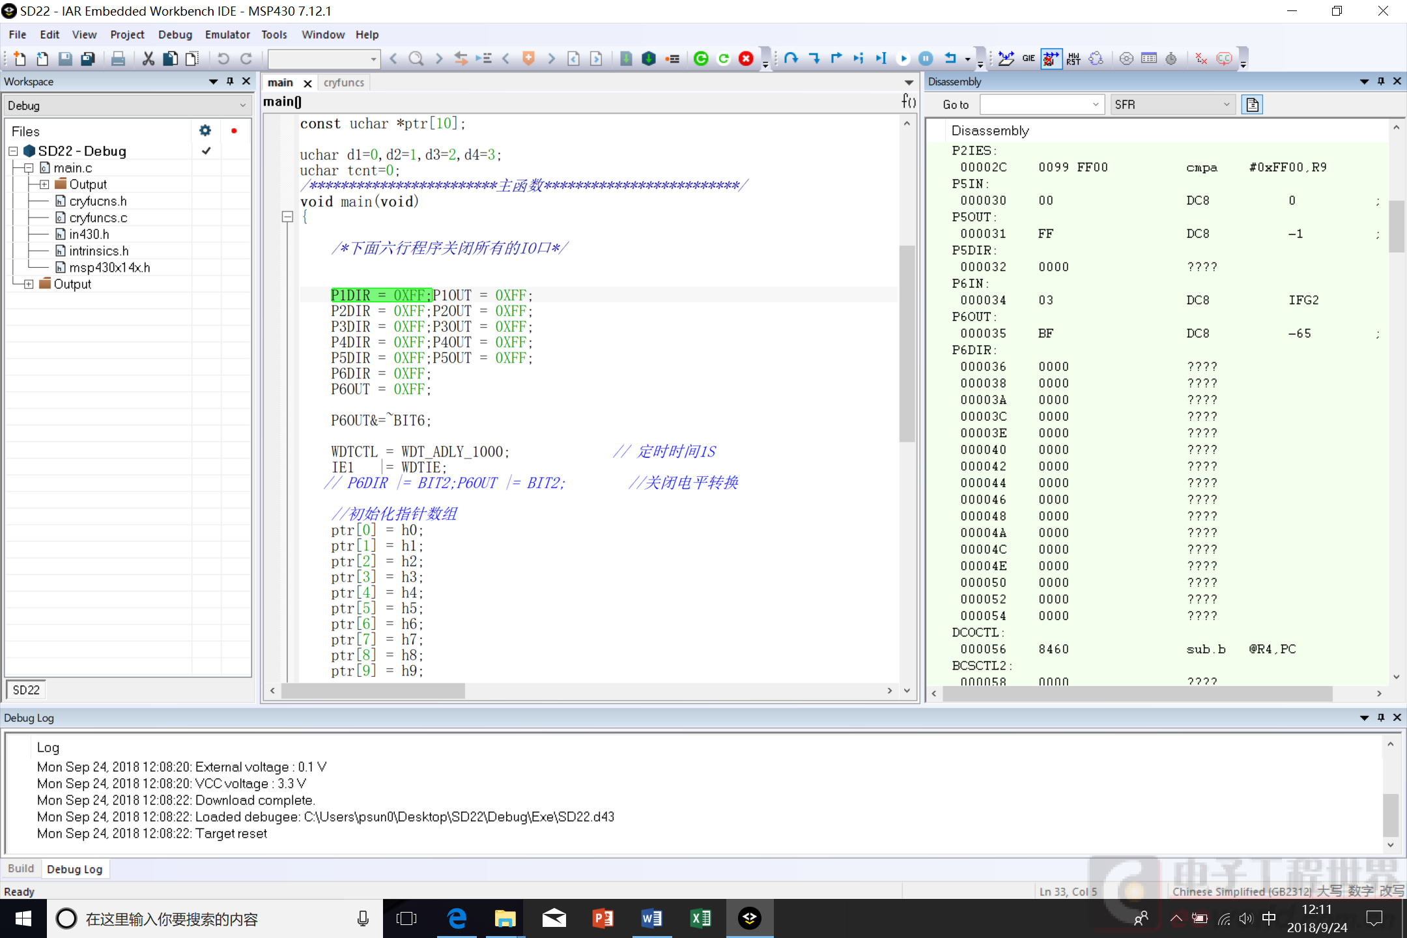The width and height of the screenshot is (1407, 938).
Task: Click the Windows search box in taskbar
Action: click(x=215, y=918)
